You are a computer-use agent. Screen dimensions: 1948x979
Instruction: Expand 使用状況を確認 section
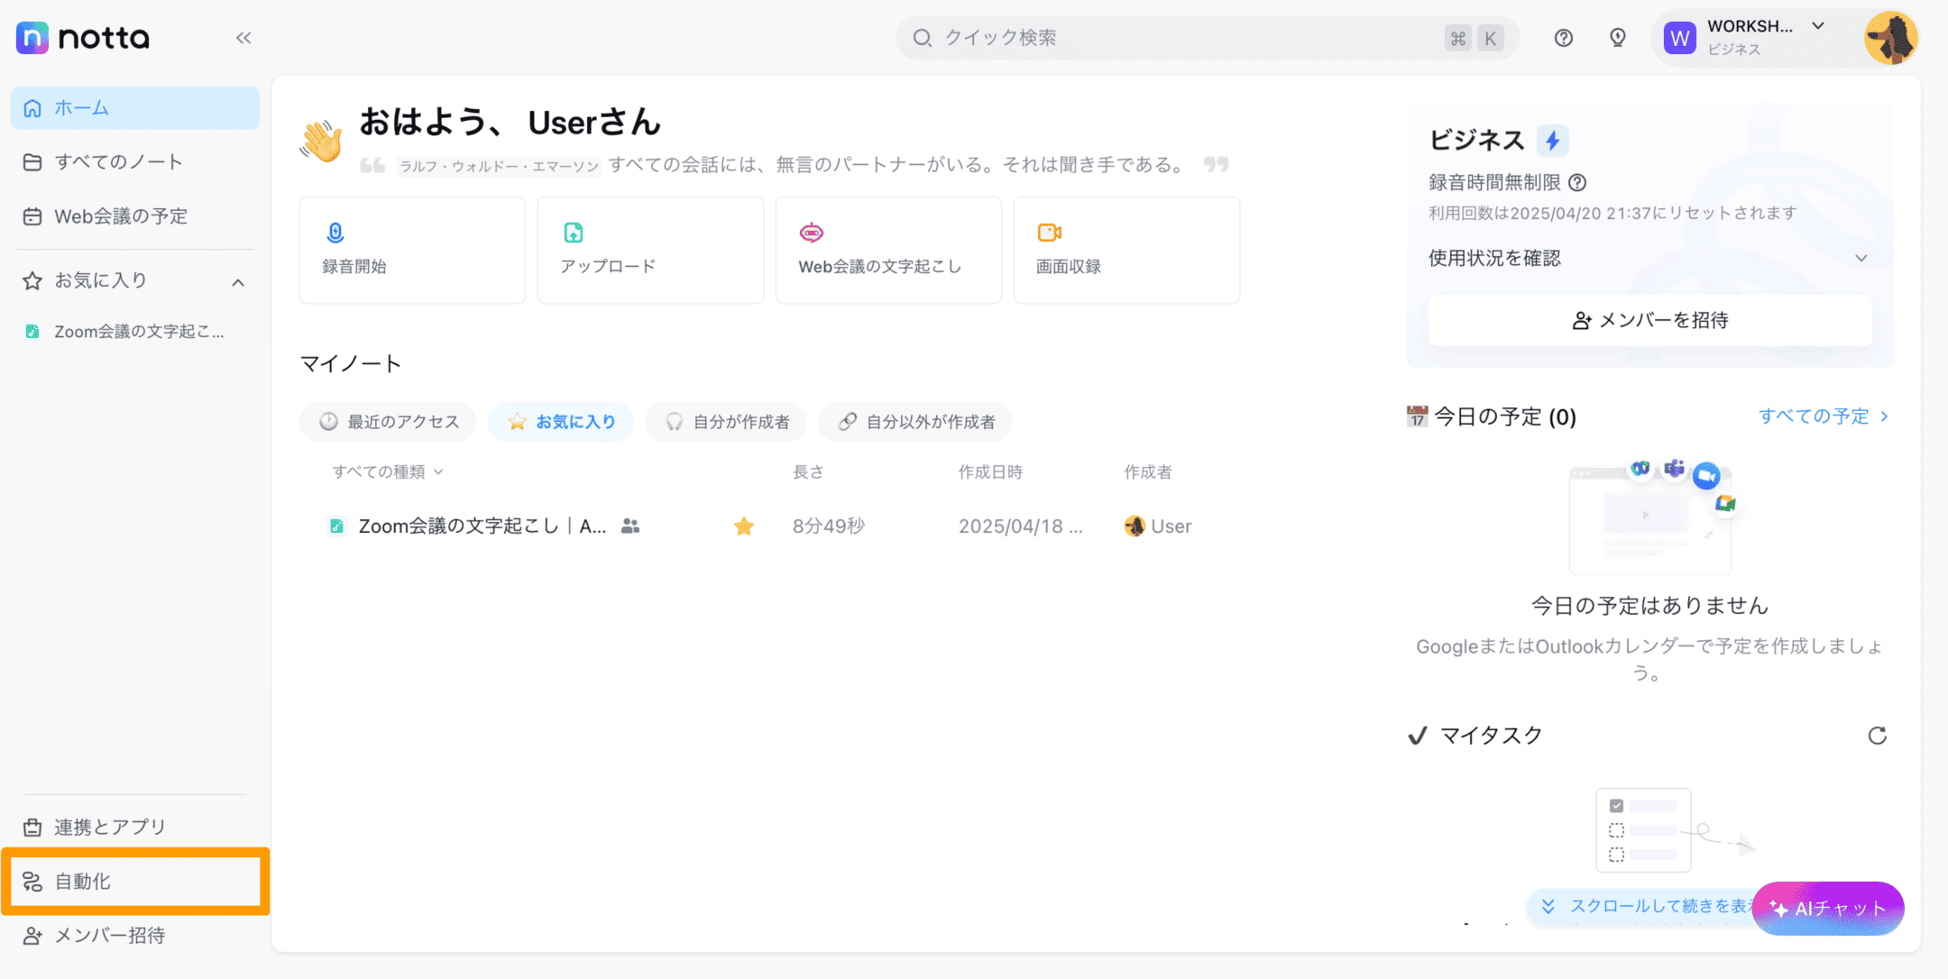click(x=1649, y=259)
